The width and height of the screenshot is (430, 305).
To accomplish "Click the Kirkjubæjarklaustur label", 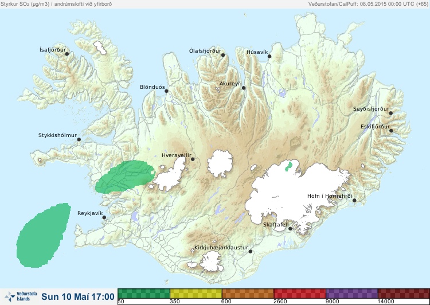I will (x=221, y=248).
